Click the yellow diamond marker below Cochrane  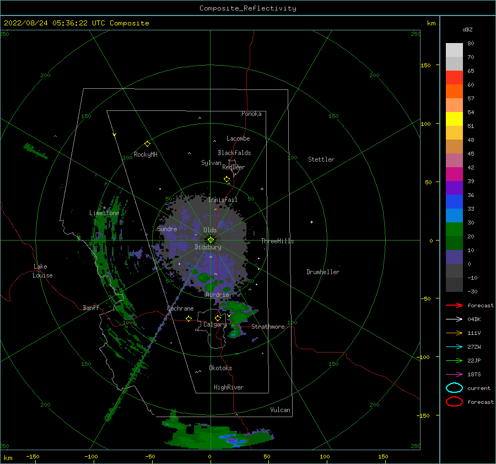pyautogui.click(x=189, y=319)
